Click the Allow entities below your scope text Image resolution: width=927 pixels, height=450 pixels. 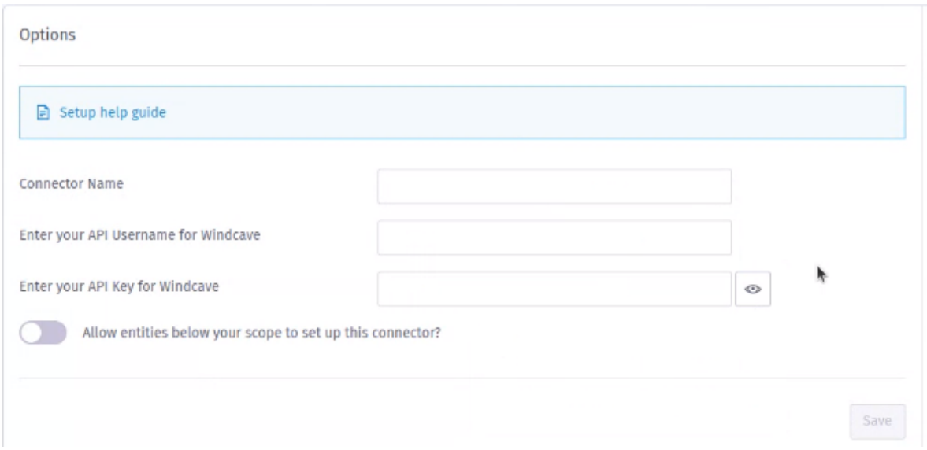(262, 333)
